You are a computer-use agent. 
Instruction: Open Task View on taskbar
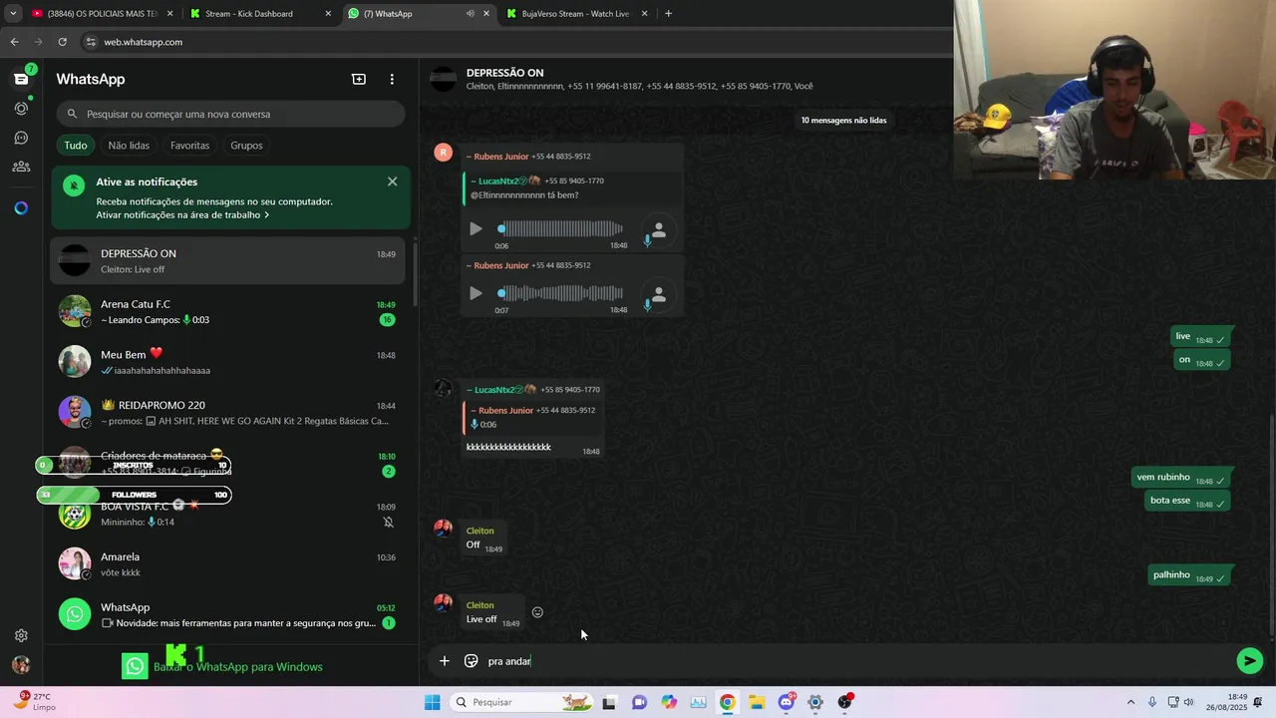point(609,702)
